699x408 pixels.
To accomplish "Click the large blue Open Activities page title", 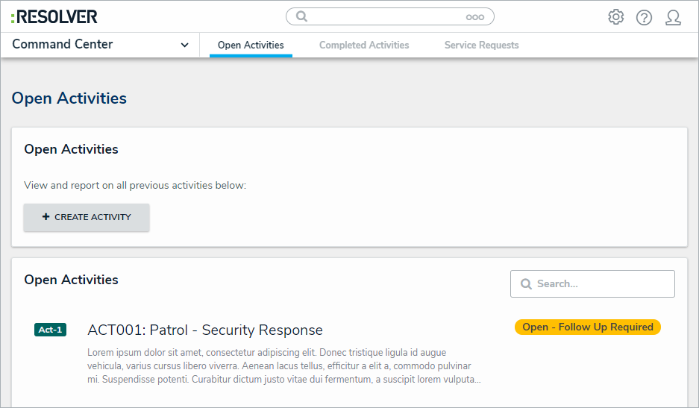I will (x=69, y=98).
